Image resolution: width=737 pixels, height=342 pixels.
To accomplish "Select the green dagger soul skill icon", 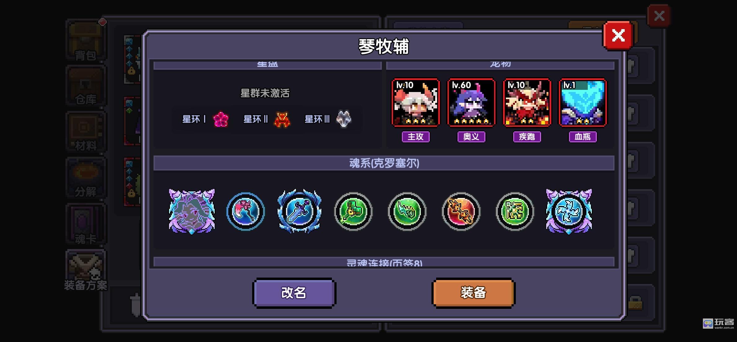I will 407,211.
